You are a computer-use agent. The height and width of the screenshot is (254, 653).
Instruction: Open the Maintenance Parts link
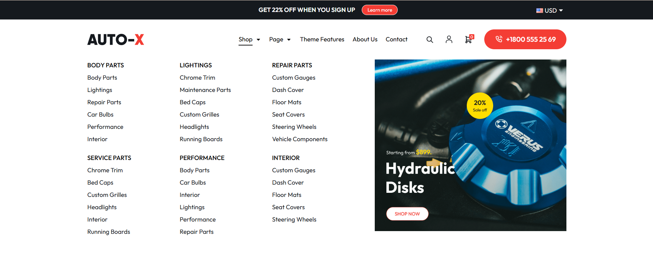(205, 90)
